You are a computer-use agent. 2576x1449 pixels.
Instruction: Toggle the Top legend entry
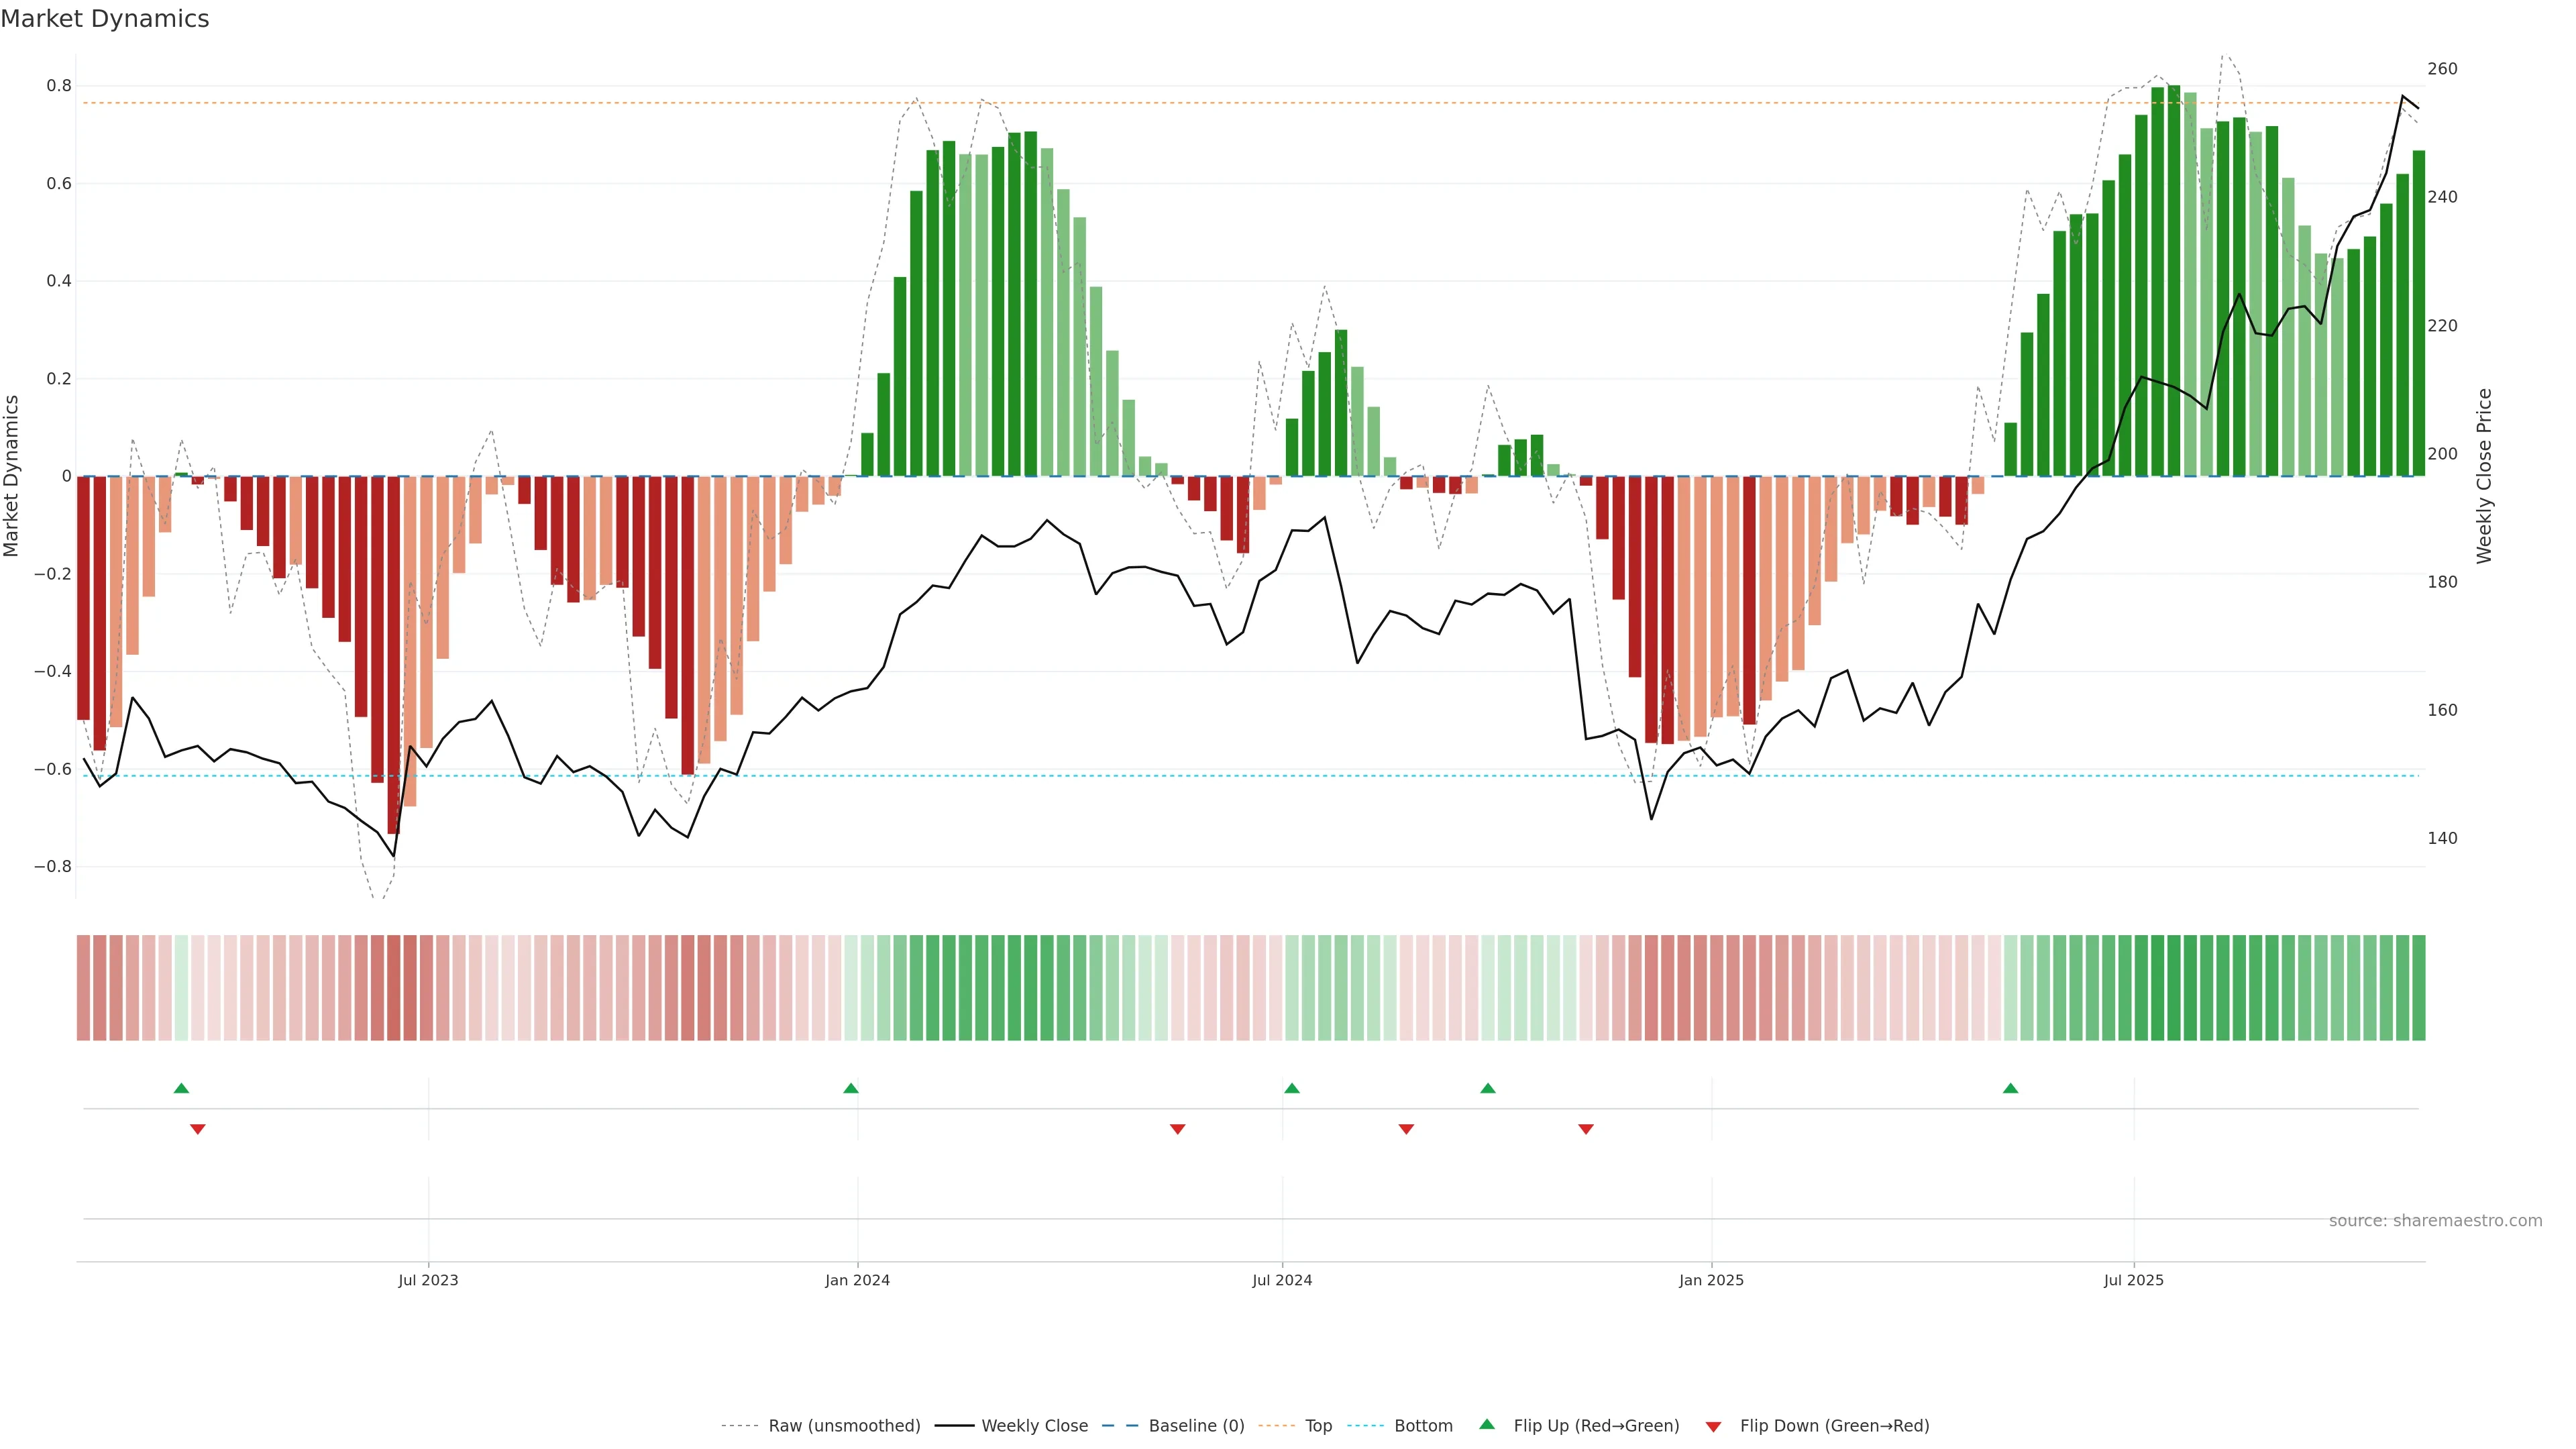click(x=1318, y=1426)
